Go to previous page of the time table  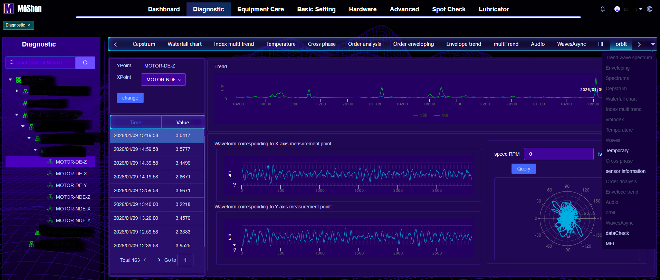tap(145, 260)
